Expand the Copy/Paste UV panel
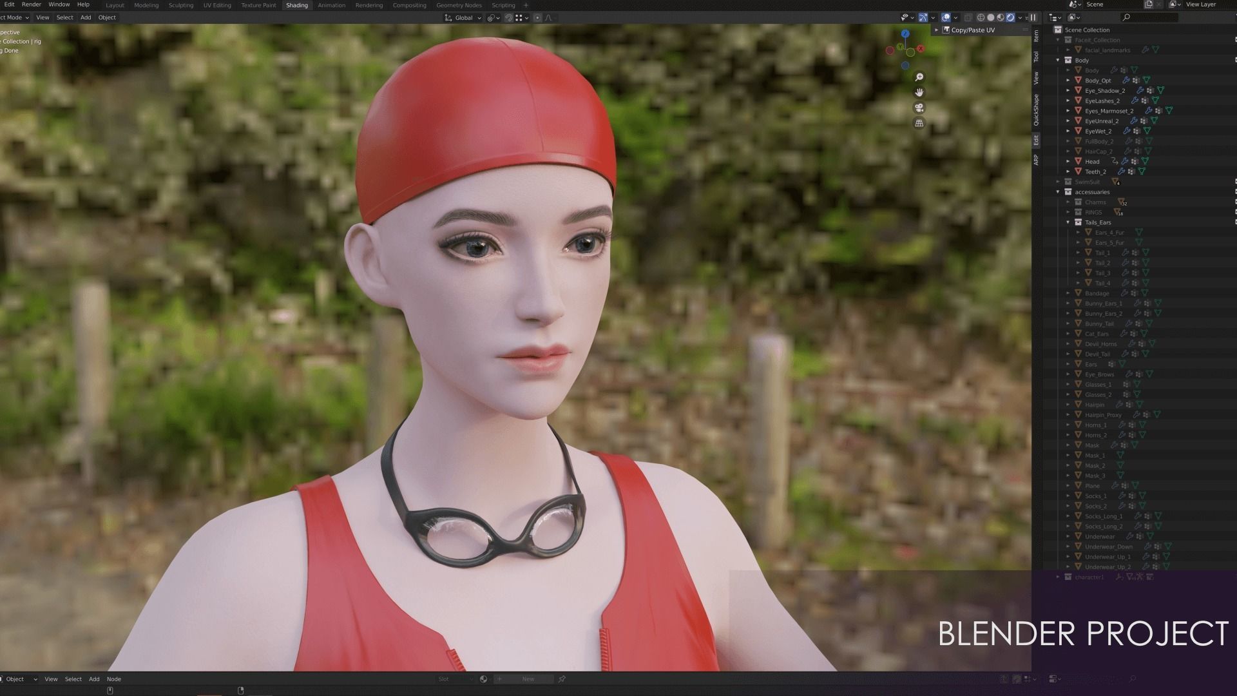 [937, 30]
